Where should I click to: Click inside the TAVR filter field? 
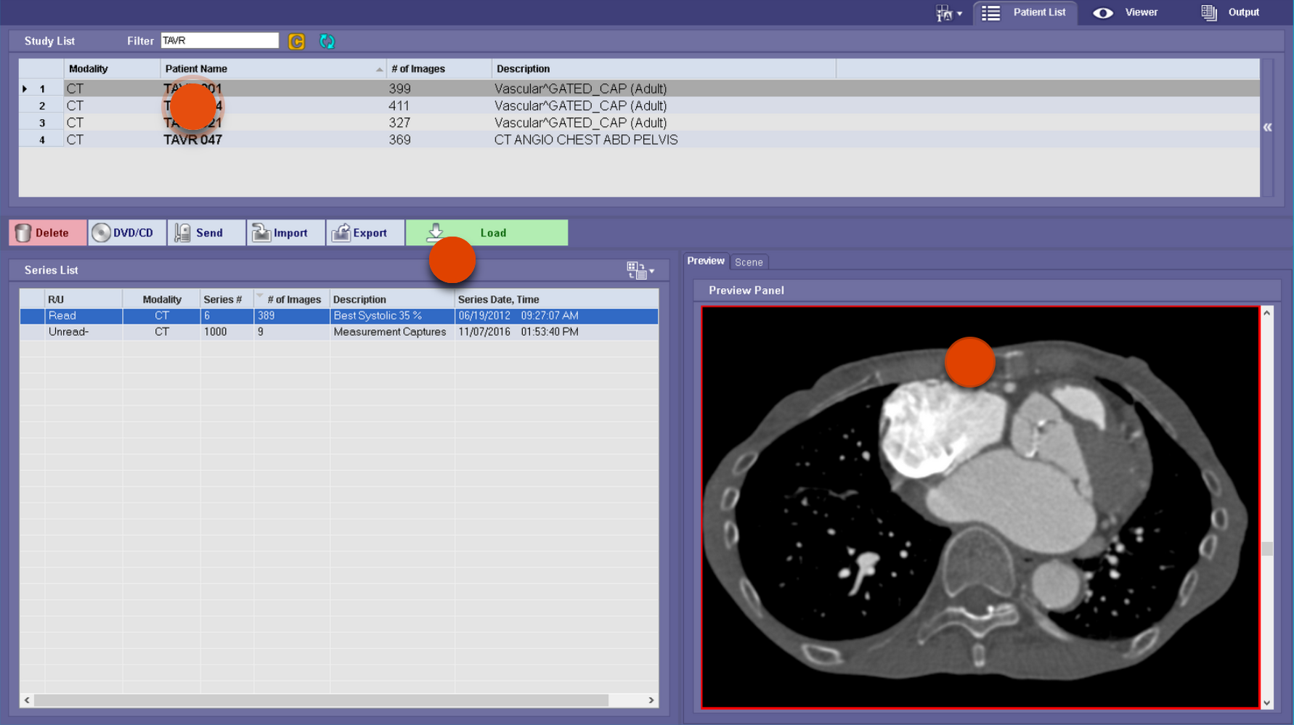pyautogui.click(x=219, y=40)
